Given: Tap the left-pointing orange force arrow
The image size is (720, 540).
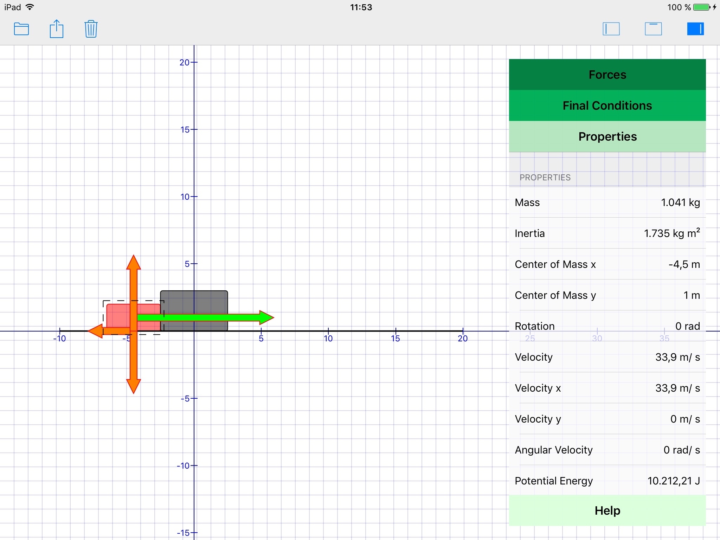Looking at the screenshot, I should click(97, 331).
